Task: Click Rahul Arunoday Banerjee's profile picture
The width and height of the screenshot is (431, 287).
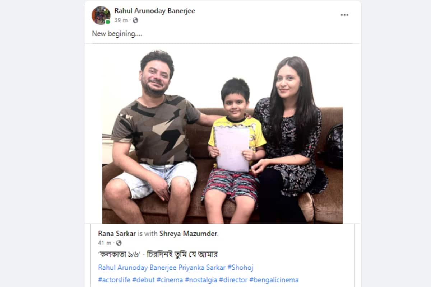Action: point(101,15)
